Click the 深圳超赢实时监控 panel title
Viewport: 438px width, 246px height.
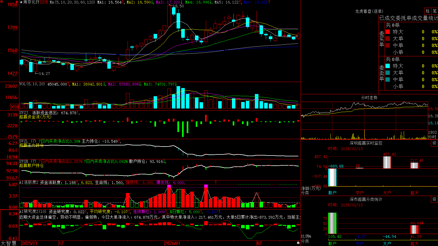pyautogui.click(x=366, y=143)
